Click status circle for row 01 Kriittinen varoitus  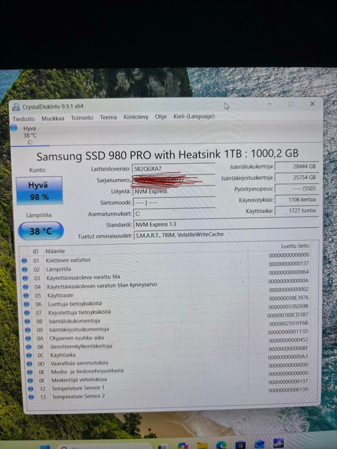[x=24, y=260]
